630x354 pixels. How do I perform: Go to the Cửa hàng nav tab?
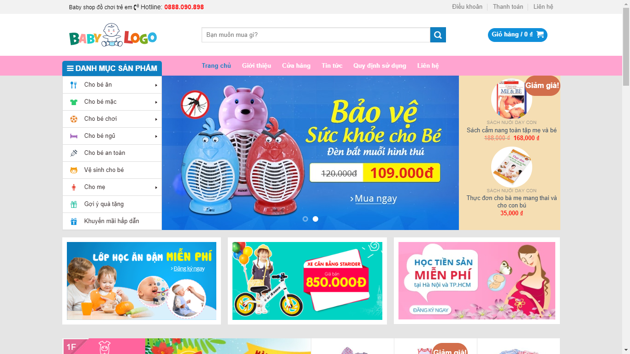click(x=296, y=65)
